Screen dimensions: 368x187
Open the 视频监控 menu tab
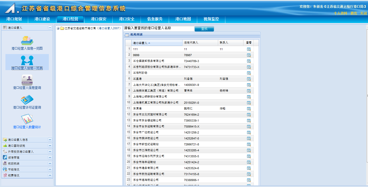[211, 19]
